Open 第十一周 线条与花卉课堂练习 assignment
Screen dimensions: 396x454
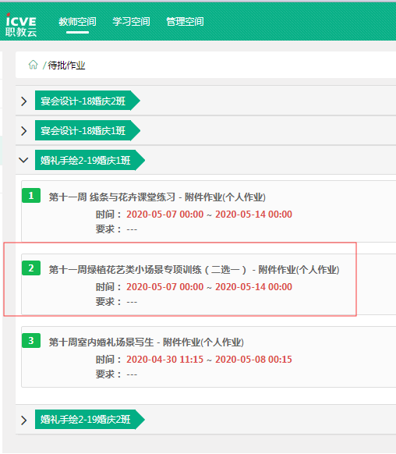pyautogui.click(x=157, y=197)
